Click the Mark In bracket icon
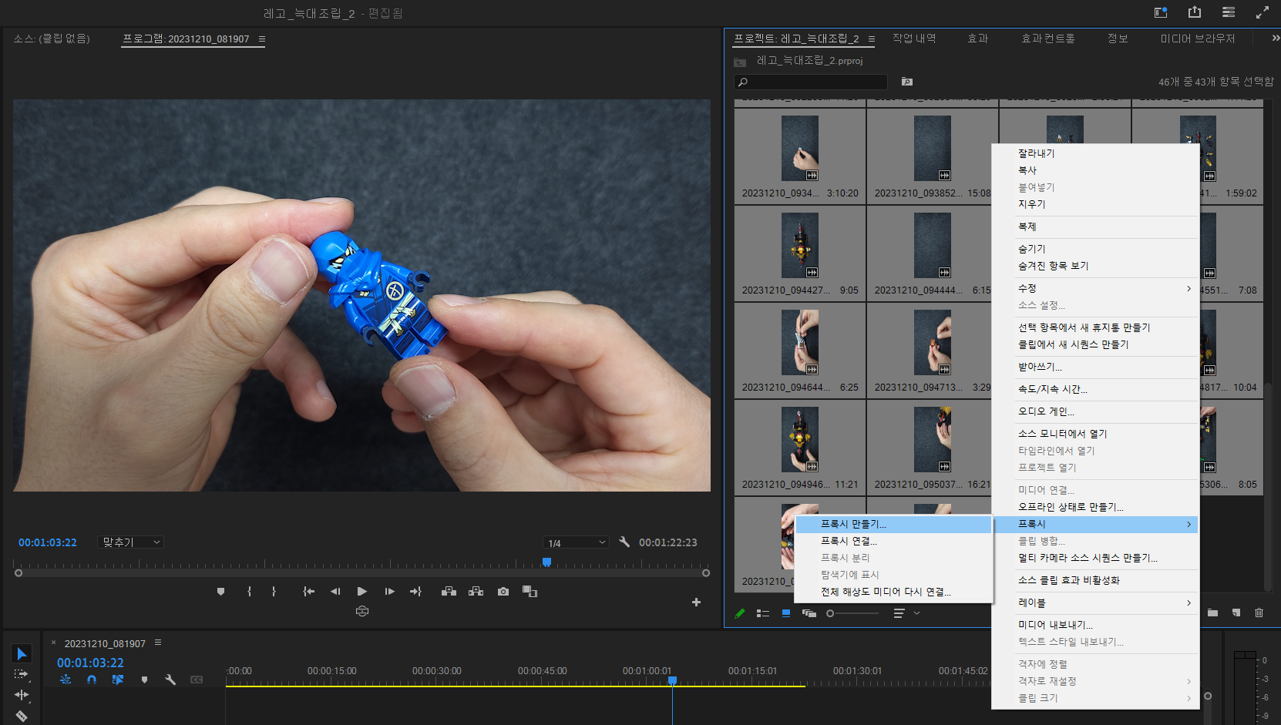 (249, 592)
